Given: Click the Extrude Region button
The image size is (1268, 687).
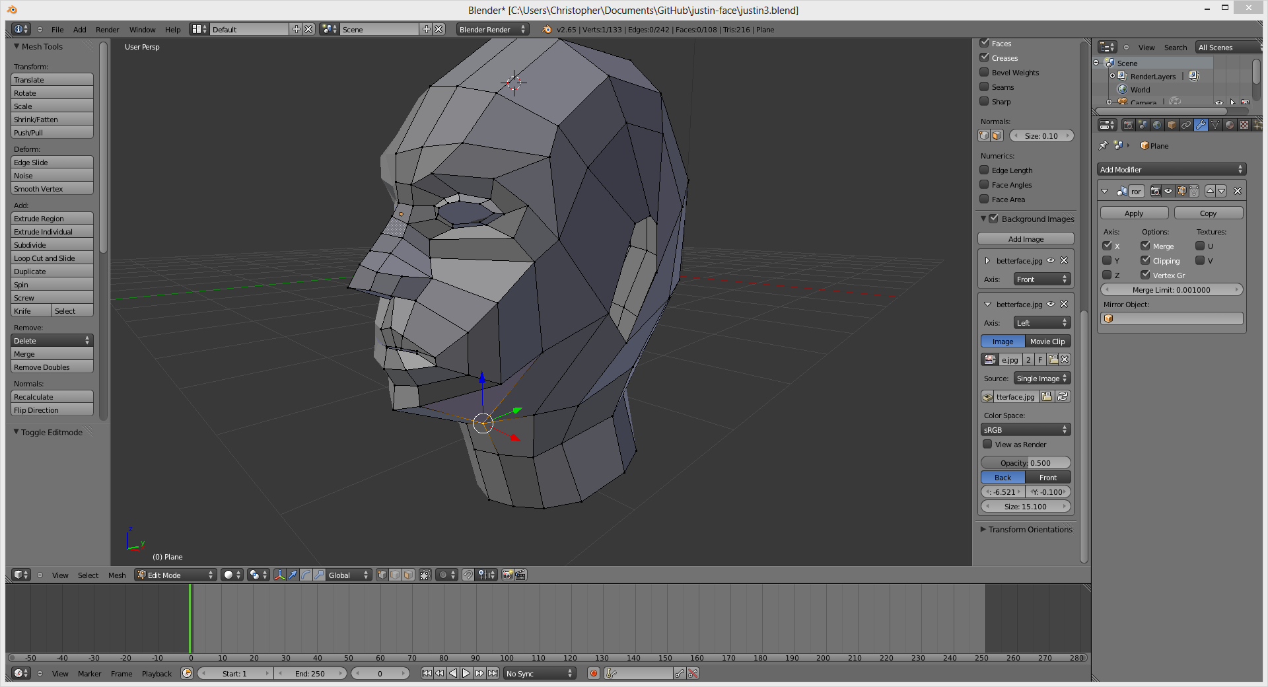Looking at the screenshot, I should 52,219.
